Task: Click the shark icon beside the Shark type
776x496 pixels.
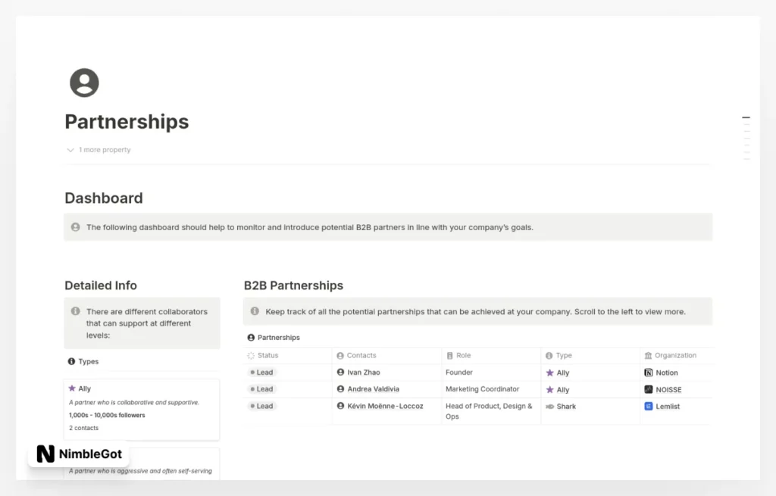Action: click(550, 406)
